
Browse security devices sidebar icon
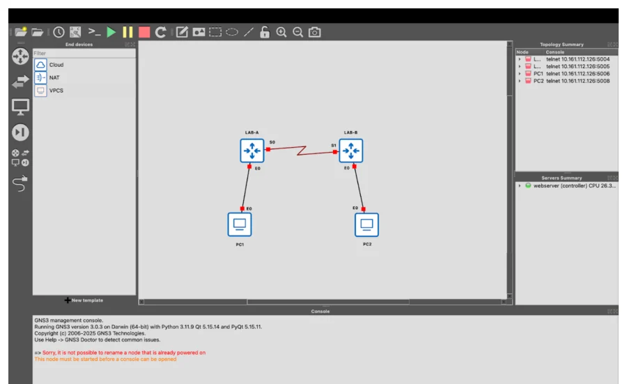point(20,132)
